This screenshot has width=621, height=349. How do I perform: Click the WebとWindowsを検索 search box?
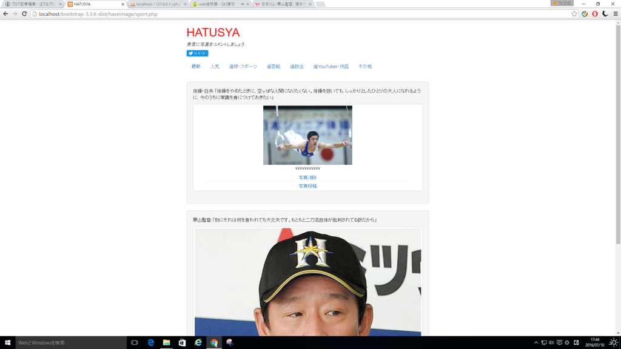click(x=71, y=342)
